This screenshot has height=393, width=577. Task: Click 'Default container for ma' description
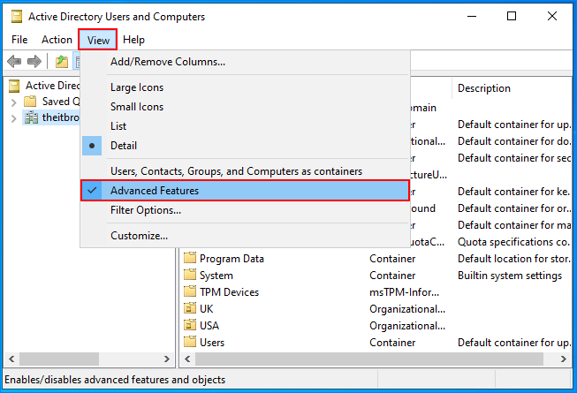point(514,224)
